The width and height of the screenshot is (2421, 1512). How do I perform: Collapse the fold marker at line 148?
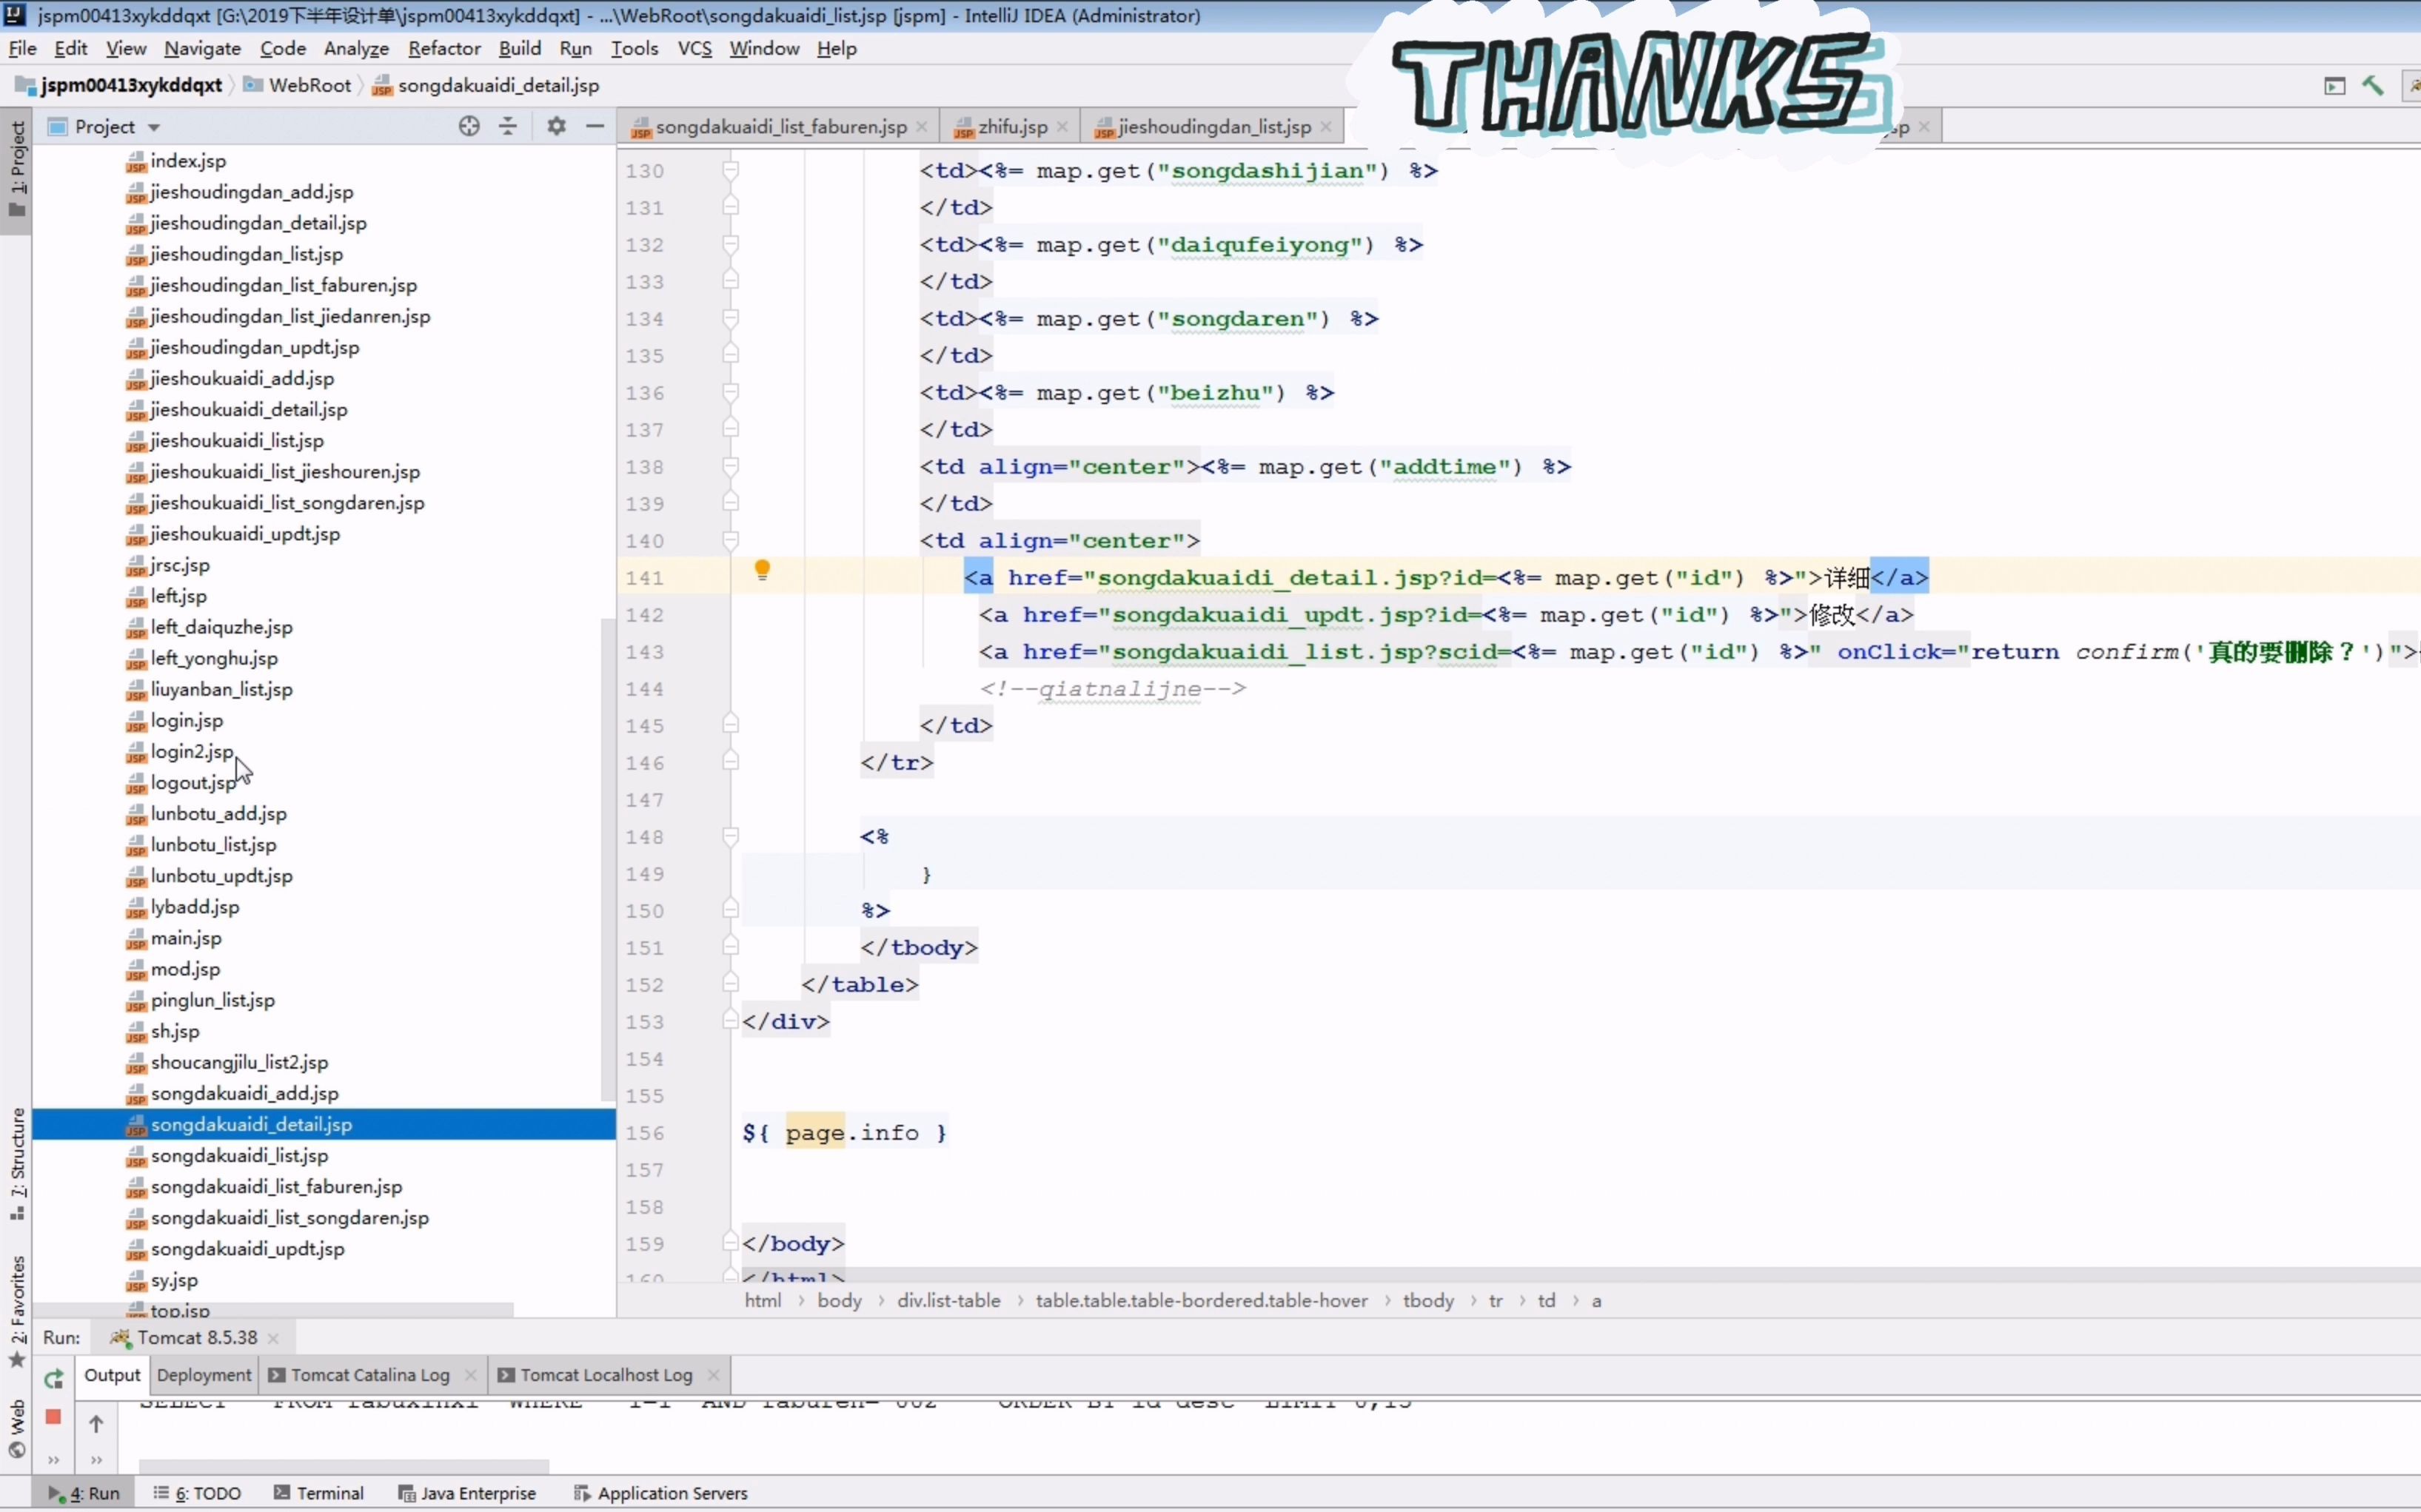pyautogui.click(x=731, y=837)
